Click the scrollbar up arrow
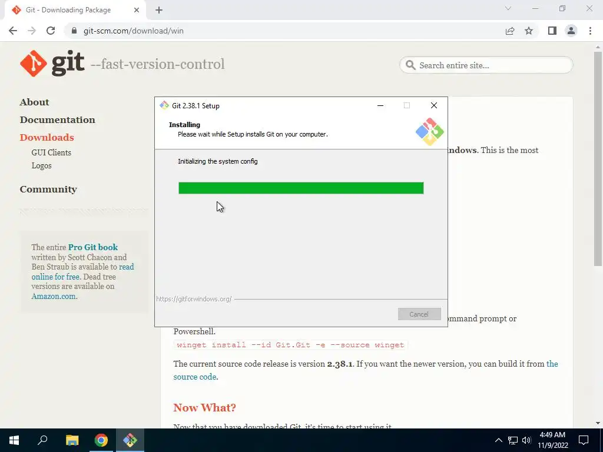 pos(598,46)
